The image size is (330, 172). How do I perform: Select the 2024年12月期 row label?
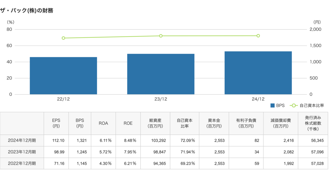(x=22, y=141)
